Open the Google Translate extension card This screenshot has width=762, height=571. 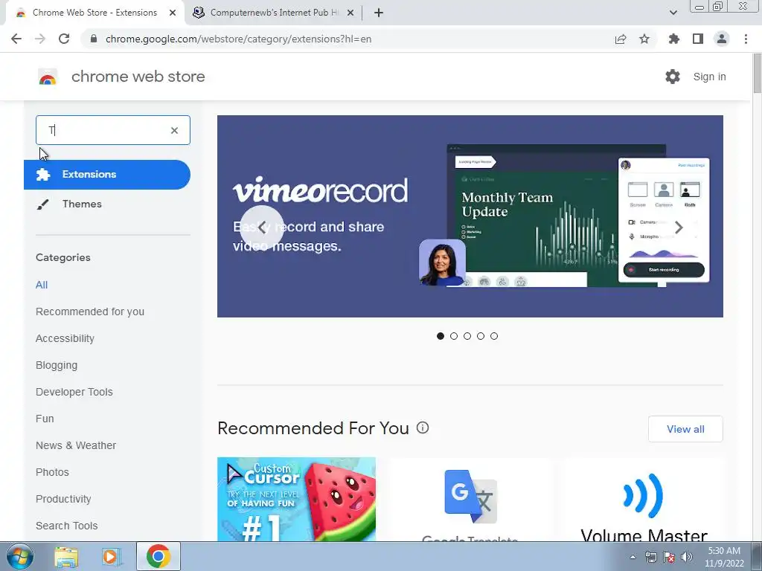point(470,499)
